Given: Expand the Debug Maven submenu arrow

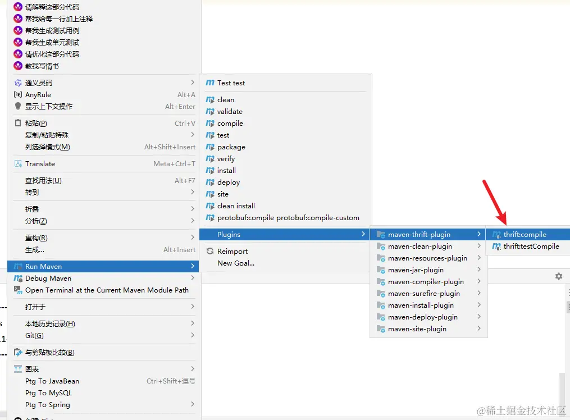Looking at the screenshot, I should 192,278.
